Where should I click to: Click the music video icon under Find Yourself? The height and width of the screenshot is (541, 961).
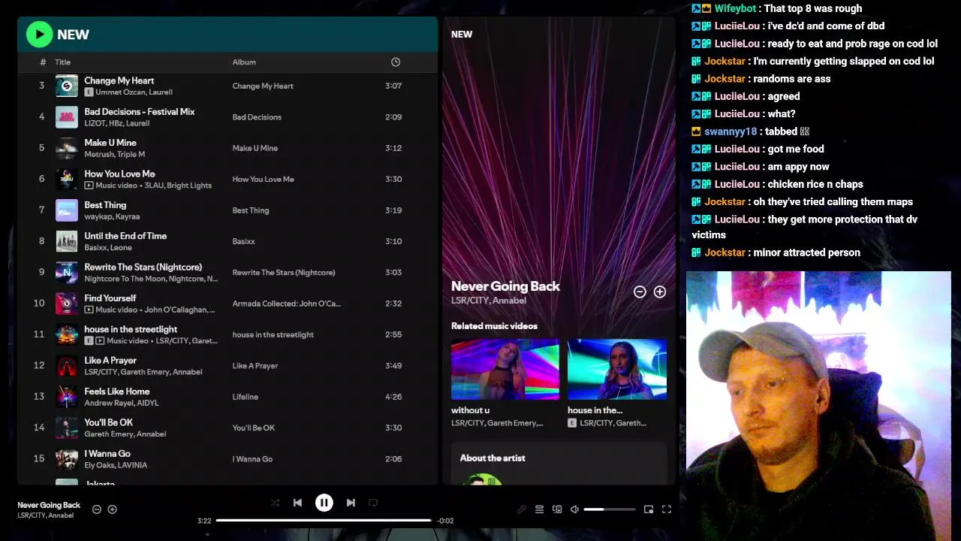[x=89, y=310]
